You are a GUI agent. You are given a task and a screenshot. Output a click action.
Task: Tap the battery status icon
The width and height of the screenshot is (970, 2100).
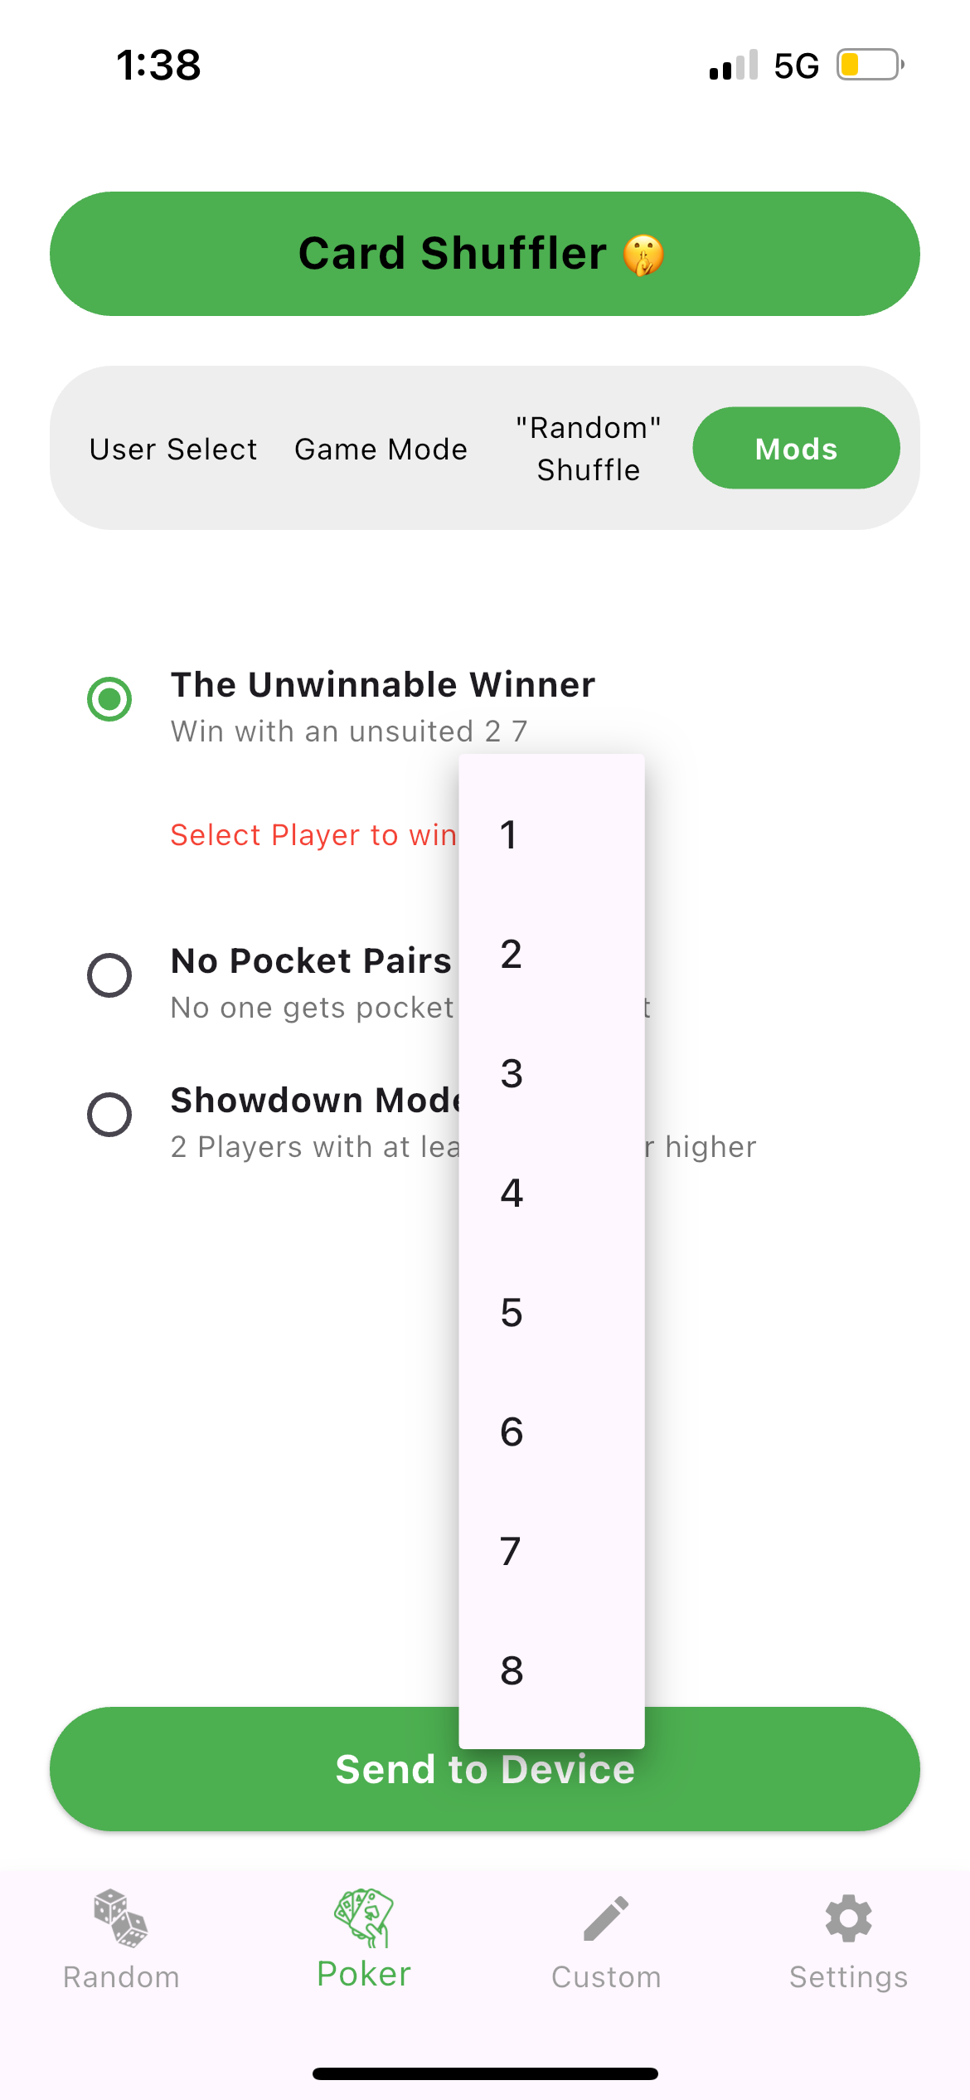click(x=870, y=65)
